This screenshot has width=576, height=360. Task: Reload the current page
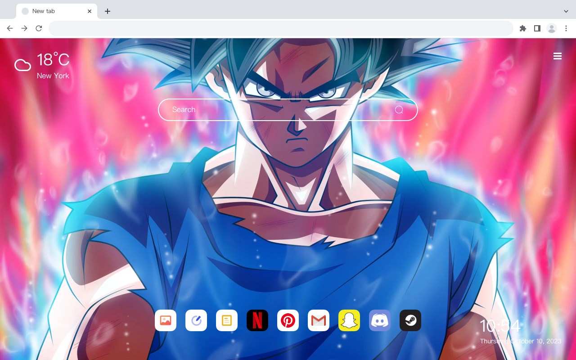tap(39, 28)
